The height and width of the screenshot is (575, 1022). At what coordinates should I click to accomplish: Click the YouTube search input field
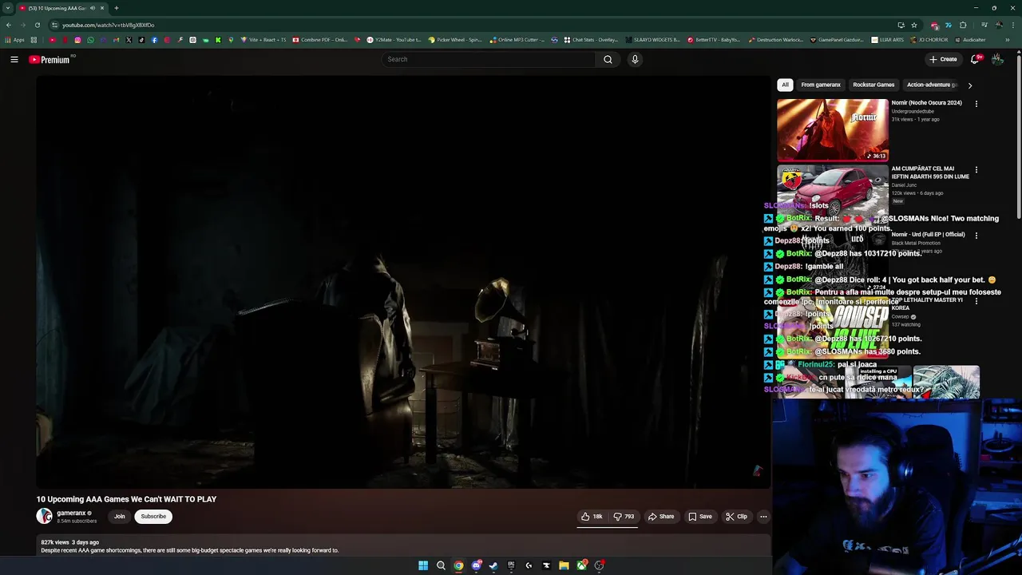[x=489, y=59]
